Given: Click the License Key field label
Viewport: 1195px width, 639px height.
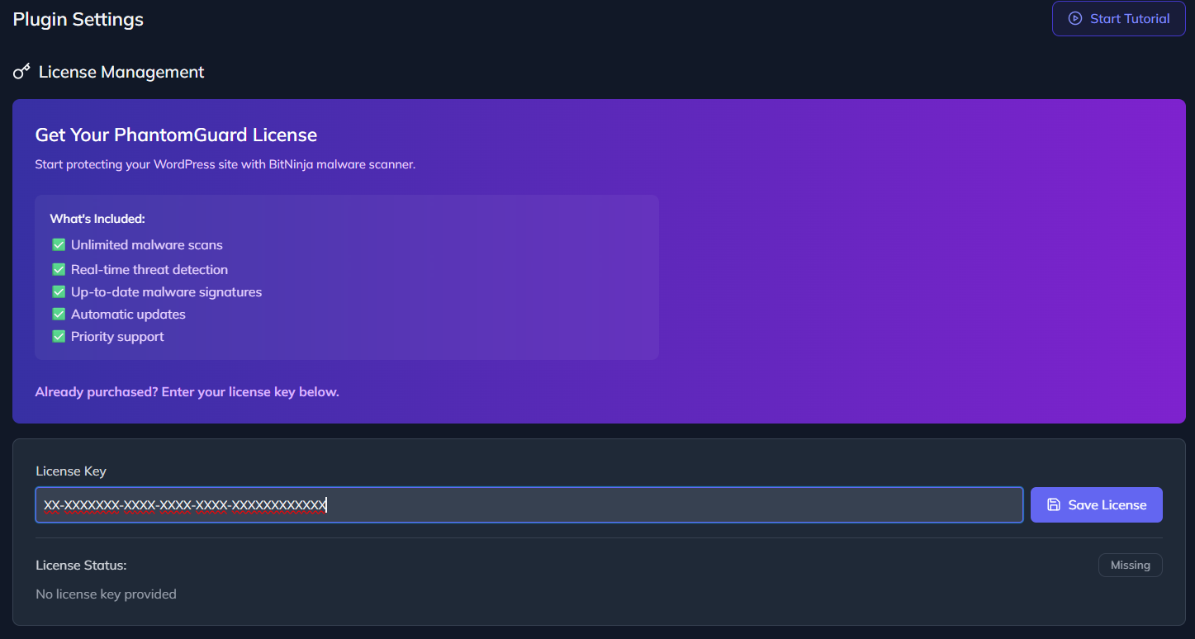Looking at the screenshot, I should (x=71, y=471).
